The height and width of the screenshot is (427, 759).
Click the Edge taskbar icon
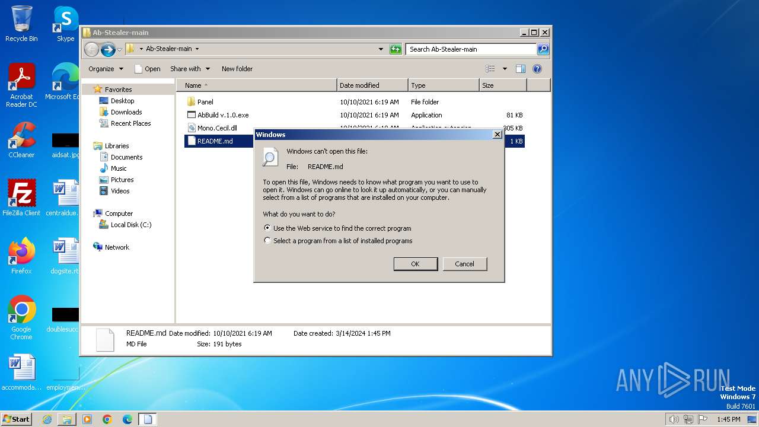coord(127,419)
